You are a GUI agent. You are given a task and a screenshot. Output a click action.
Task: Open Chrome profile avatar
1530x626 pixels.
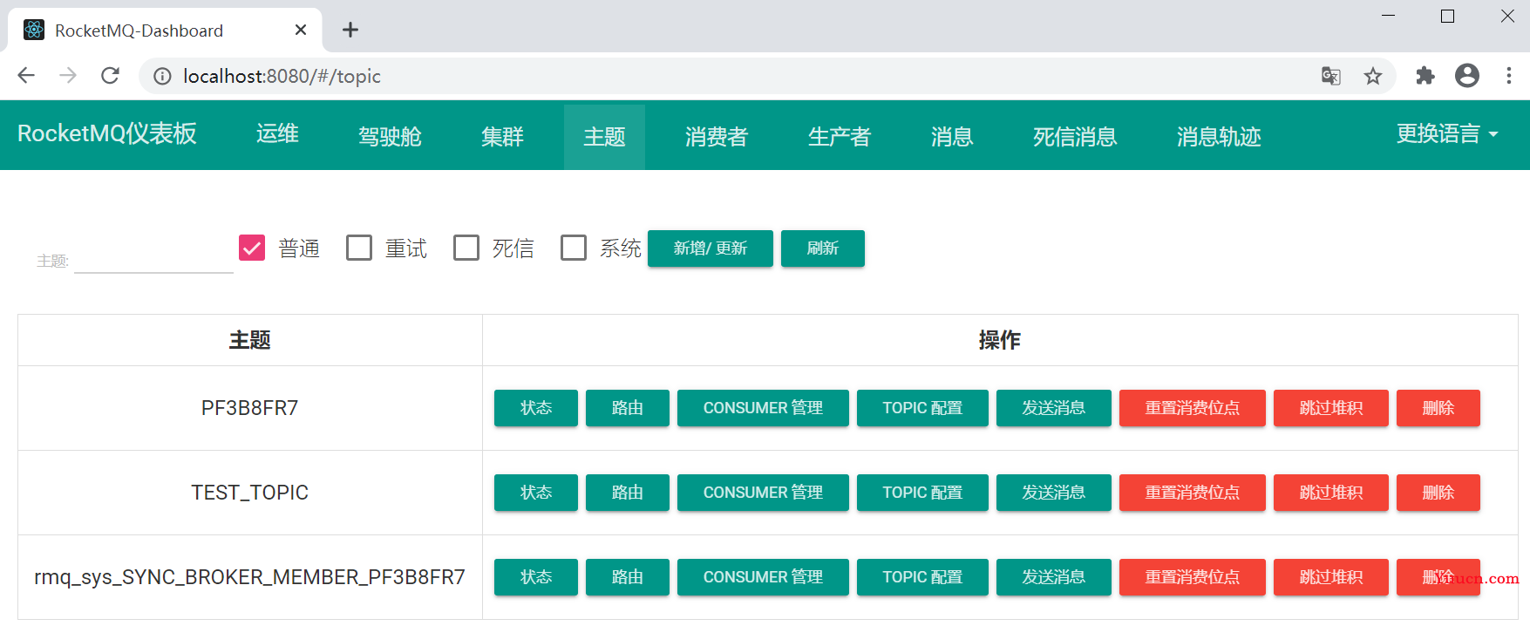coord(1467,76)
